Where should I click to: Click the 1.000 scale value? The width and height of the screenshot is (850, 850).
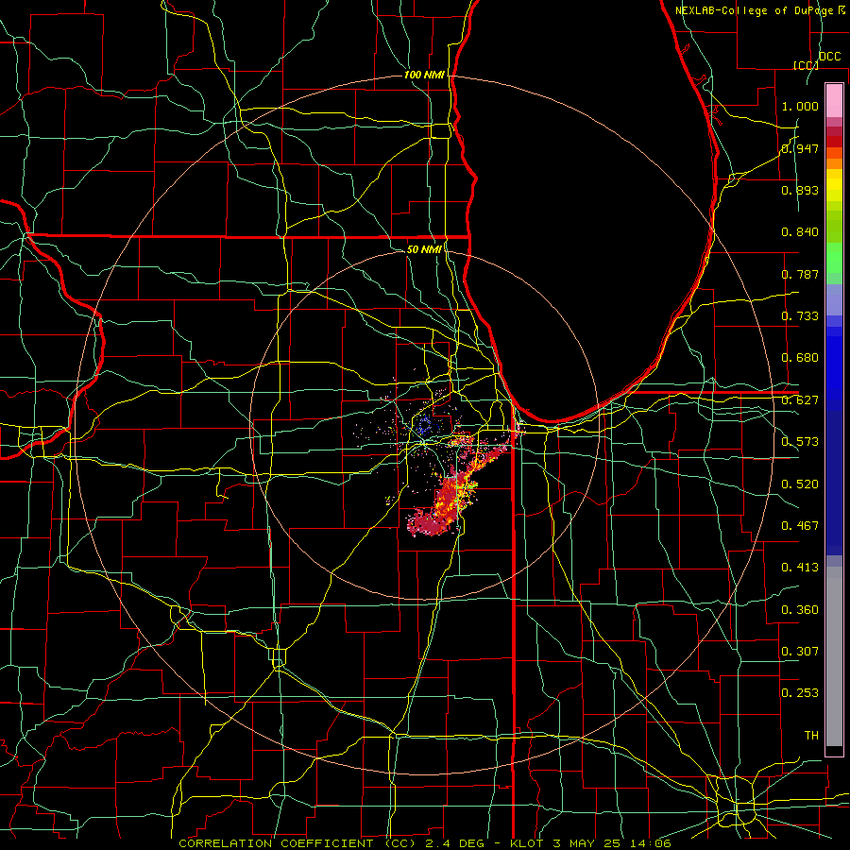click(800, 106)
